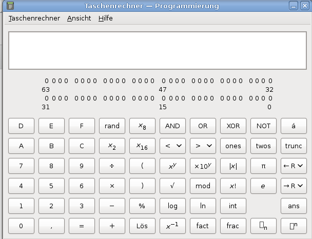Click the equals sign button
The image size is (312, 239).
click(x=82, y=226)
